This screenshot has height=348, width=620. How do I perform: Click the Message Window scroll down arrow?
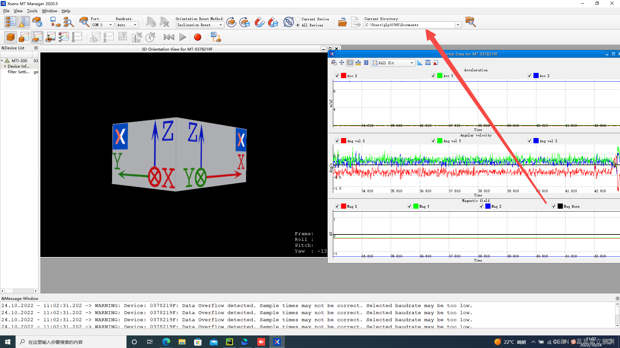point(617,326)
